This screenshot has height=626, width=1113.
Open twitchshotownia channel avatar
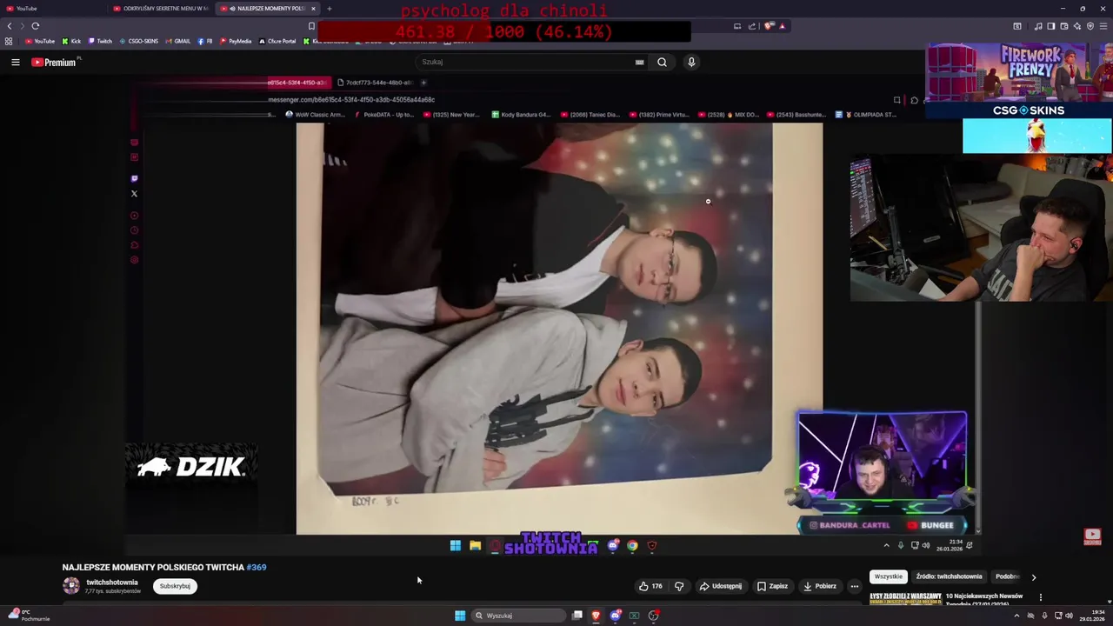[71, 586]
